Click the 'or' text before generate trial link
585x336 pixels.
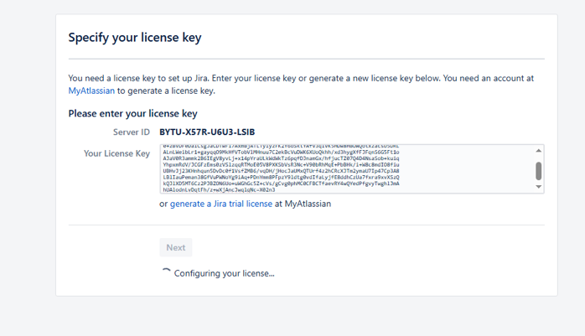pos(163,204)
